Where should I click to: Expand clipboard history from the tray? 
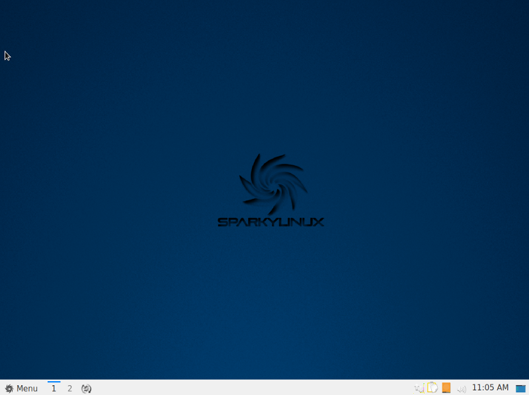[x=432, y=388]
